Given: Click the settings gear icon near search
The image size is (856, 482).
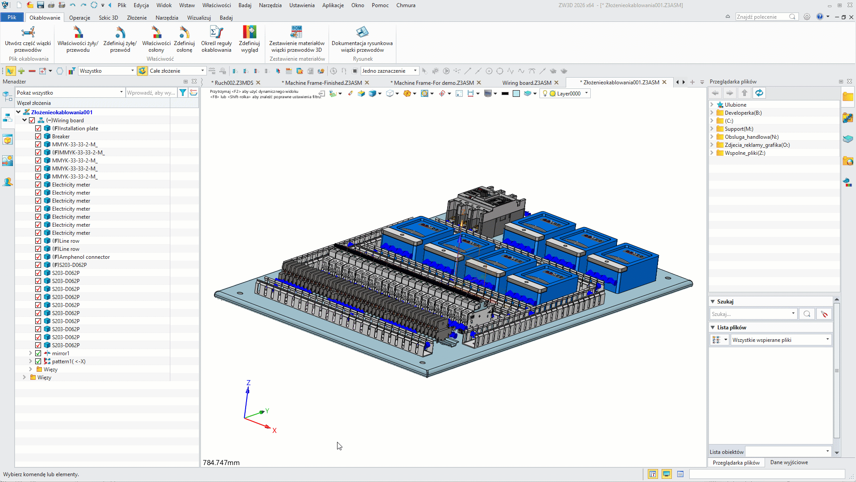Looking at the screenshot, I should point(807,17).
